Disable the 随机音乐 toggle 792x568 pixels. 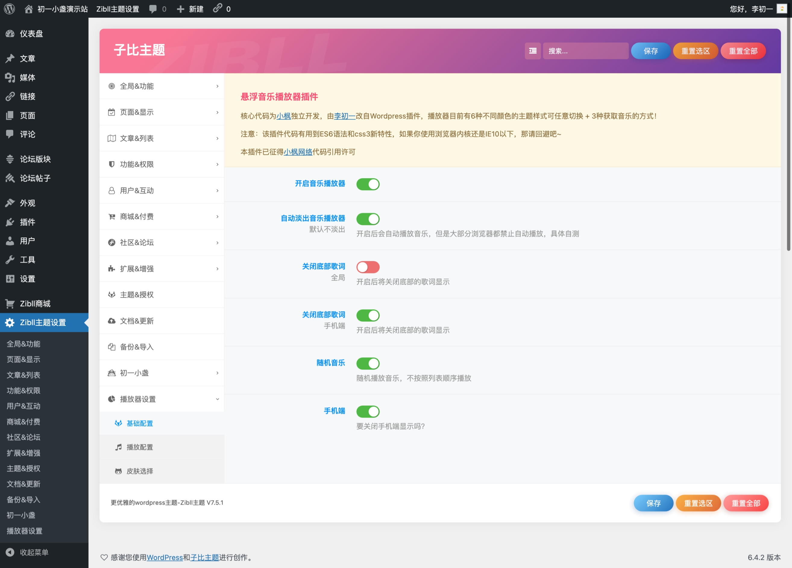coord(368,363)
